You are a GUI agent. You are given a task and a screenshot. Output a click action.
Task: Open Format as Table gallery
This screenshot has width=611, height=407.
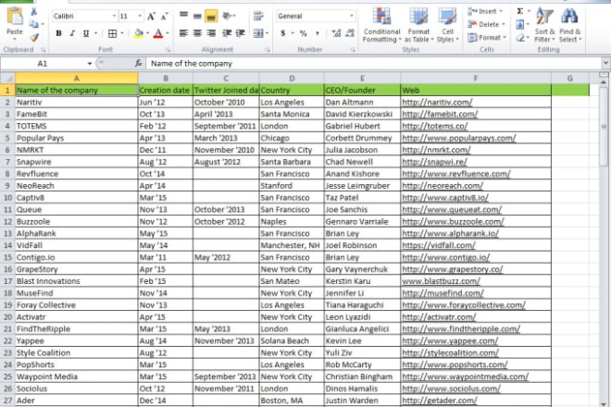[418, 25]
